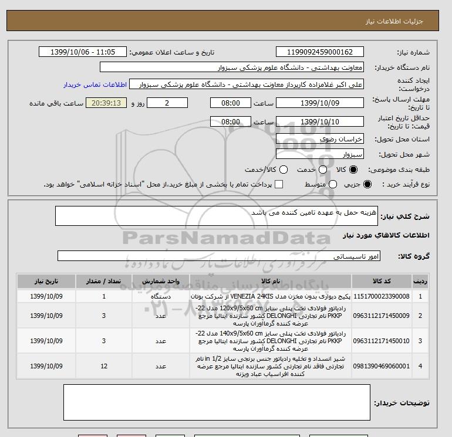This screenshot has width=452, height=437.
Task: Click the unit دستگاه cell in row 1
Action: pos(161,296)
